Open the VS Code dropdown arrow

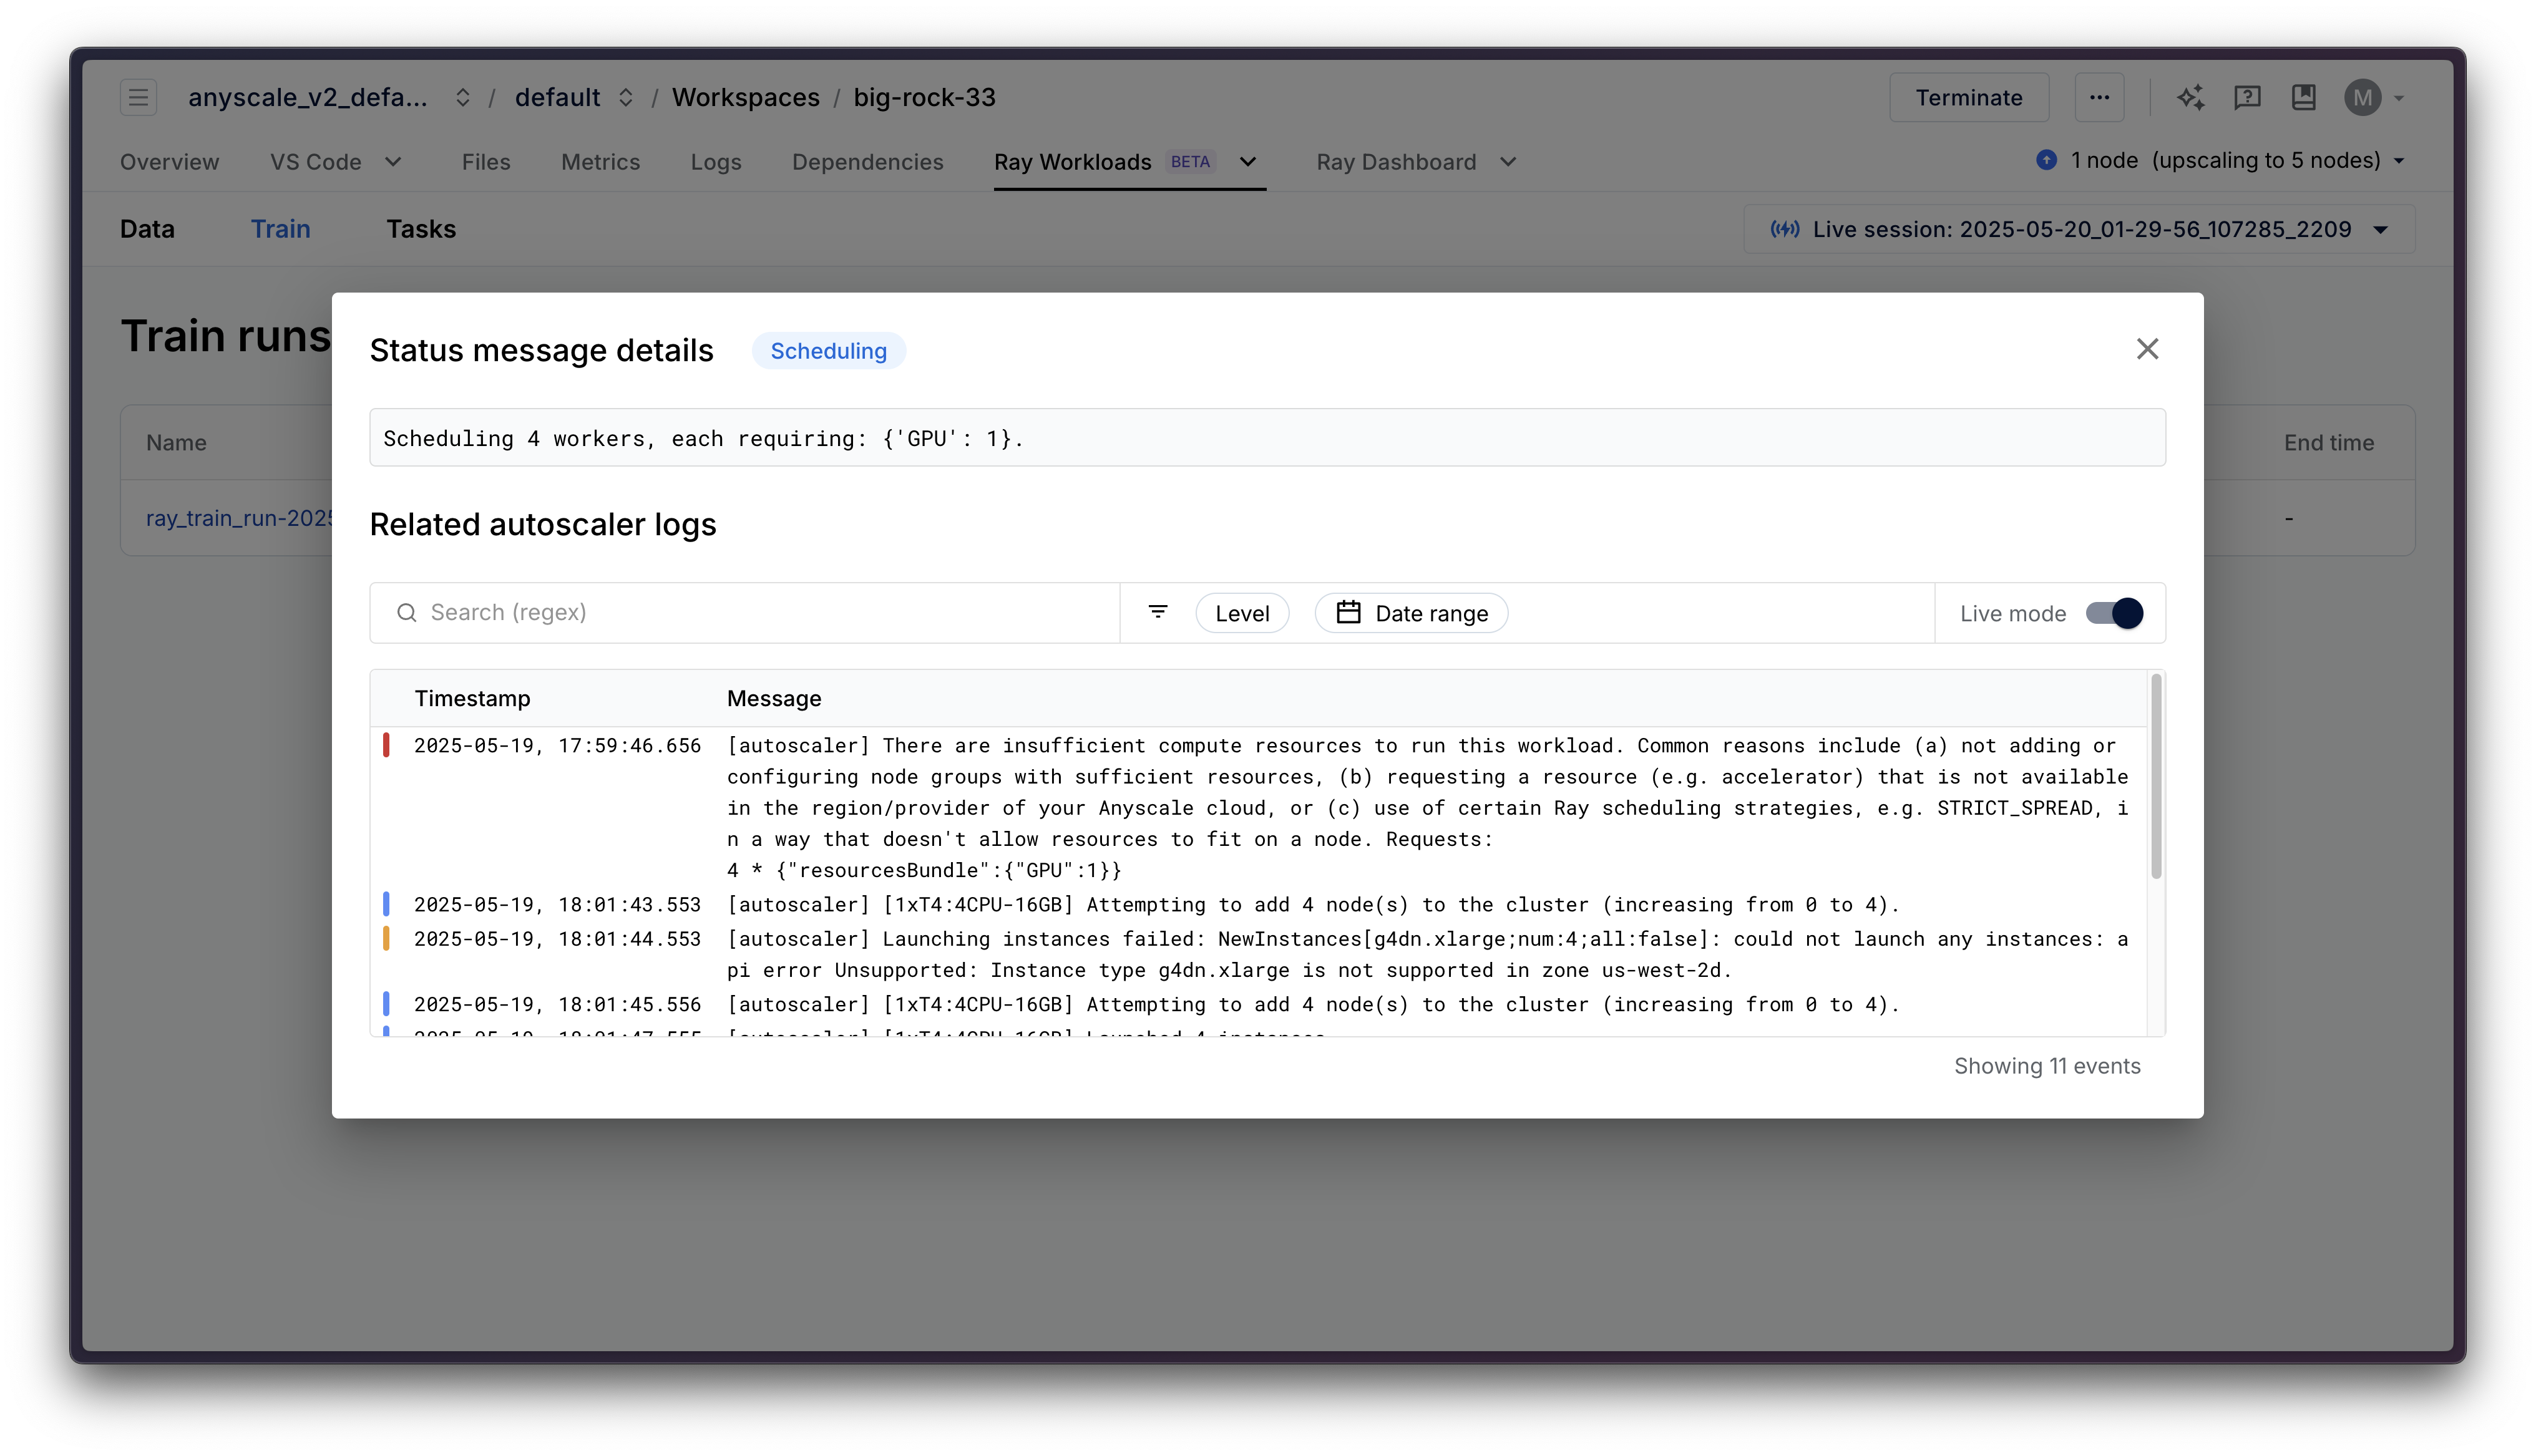pyautogui.click(x=393, y=162)
